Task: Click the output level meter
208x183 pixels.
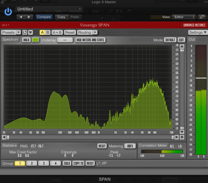Action: 201,100
